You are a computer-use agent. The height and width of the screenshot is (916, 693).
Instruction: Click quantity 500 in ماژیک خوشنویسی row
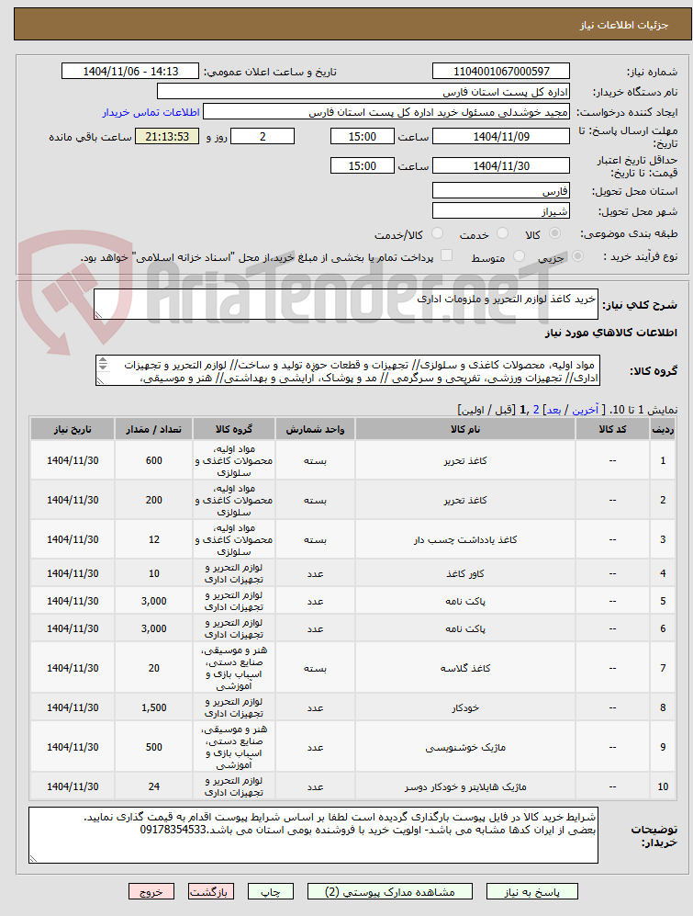click(154, 747)
